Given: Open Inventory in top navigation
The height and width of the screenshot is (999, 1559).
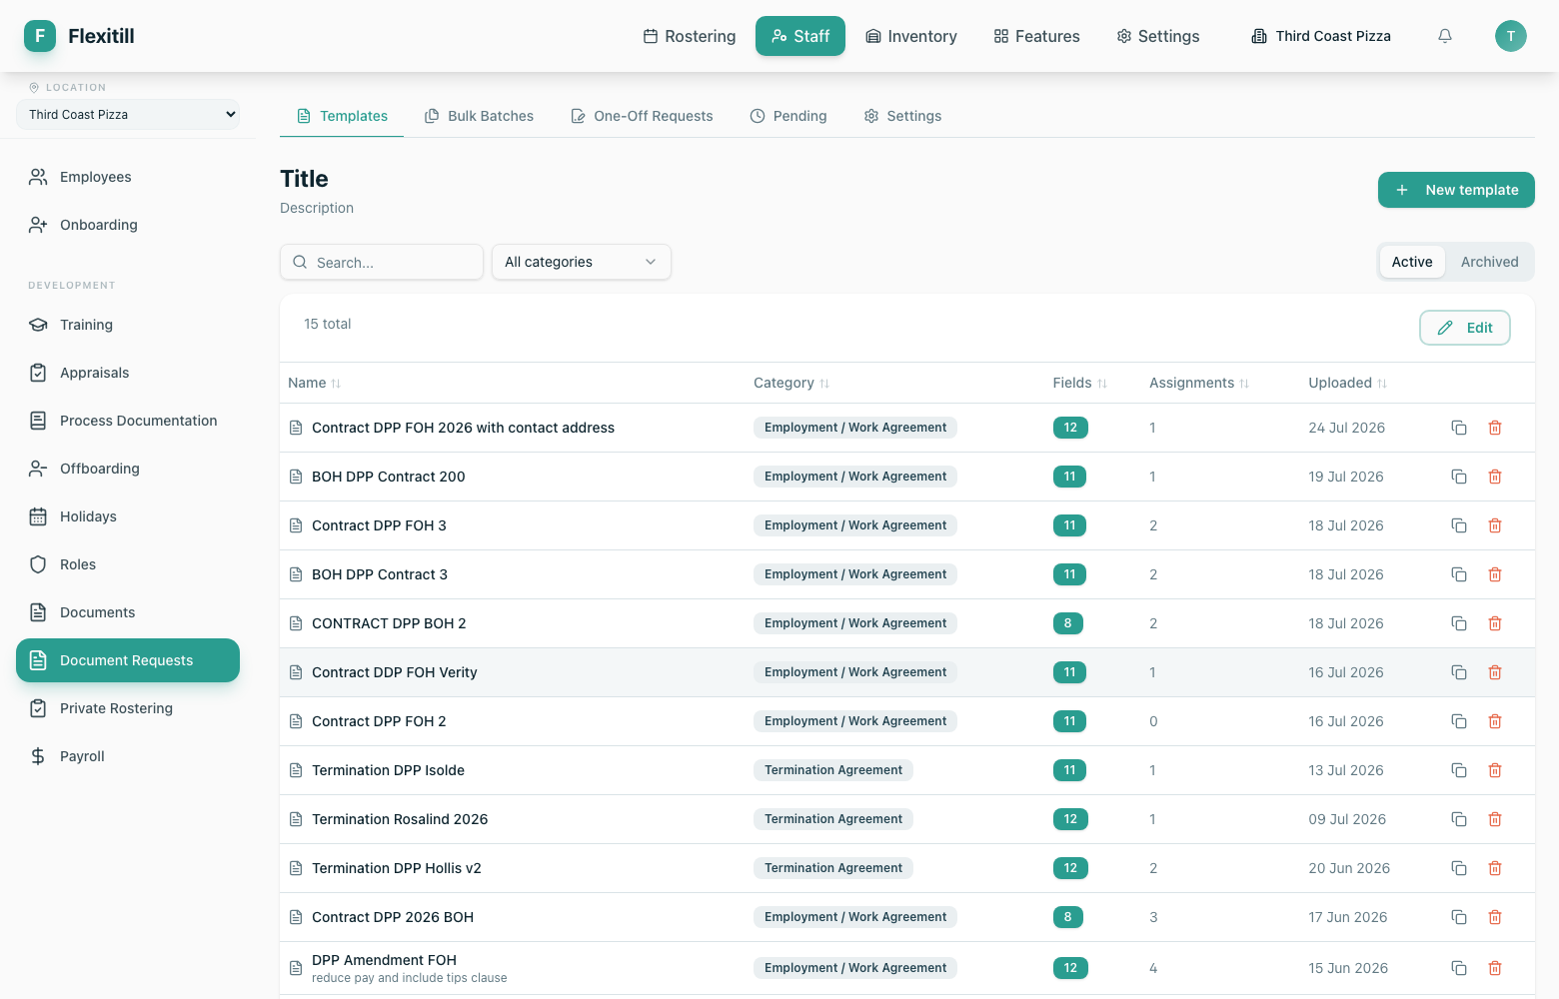Looking at the screenshot, I should [x=911, y=36].
